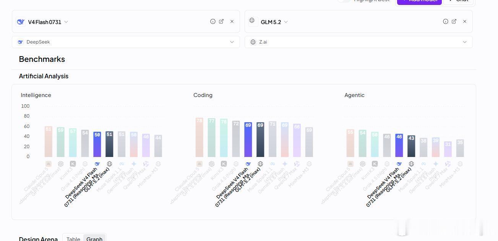Image resolution: width=498 pixels, height=241 pixels.
Task: Click the Artificial Analysis section title
Action: pyautogui.click(x=44, y=76)
